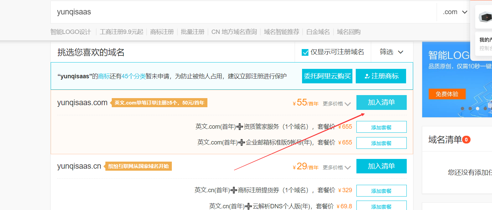Click the plus icon in 商标注册提货券 package row
The width and height of the screenshot is (492, 210).
[234, 191]
